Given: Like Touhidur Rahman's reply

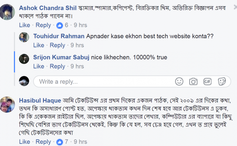Looking at the screenshot, I should [39, 45].
